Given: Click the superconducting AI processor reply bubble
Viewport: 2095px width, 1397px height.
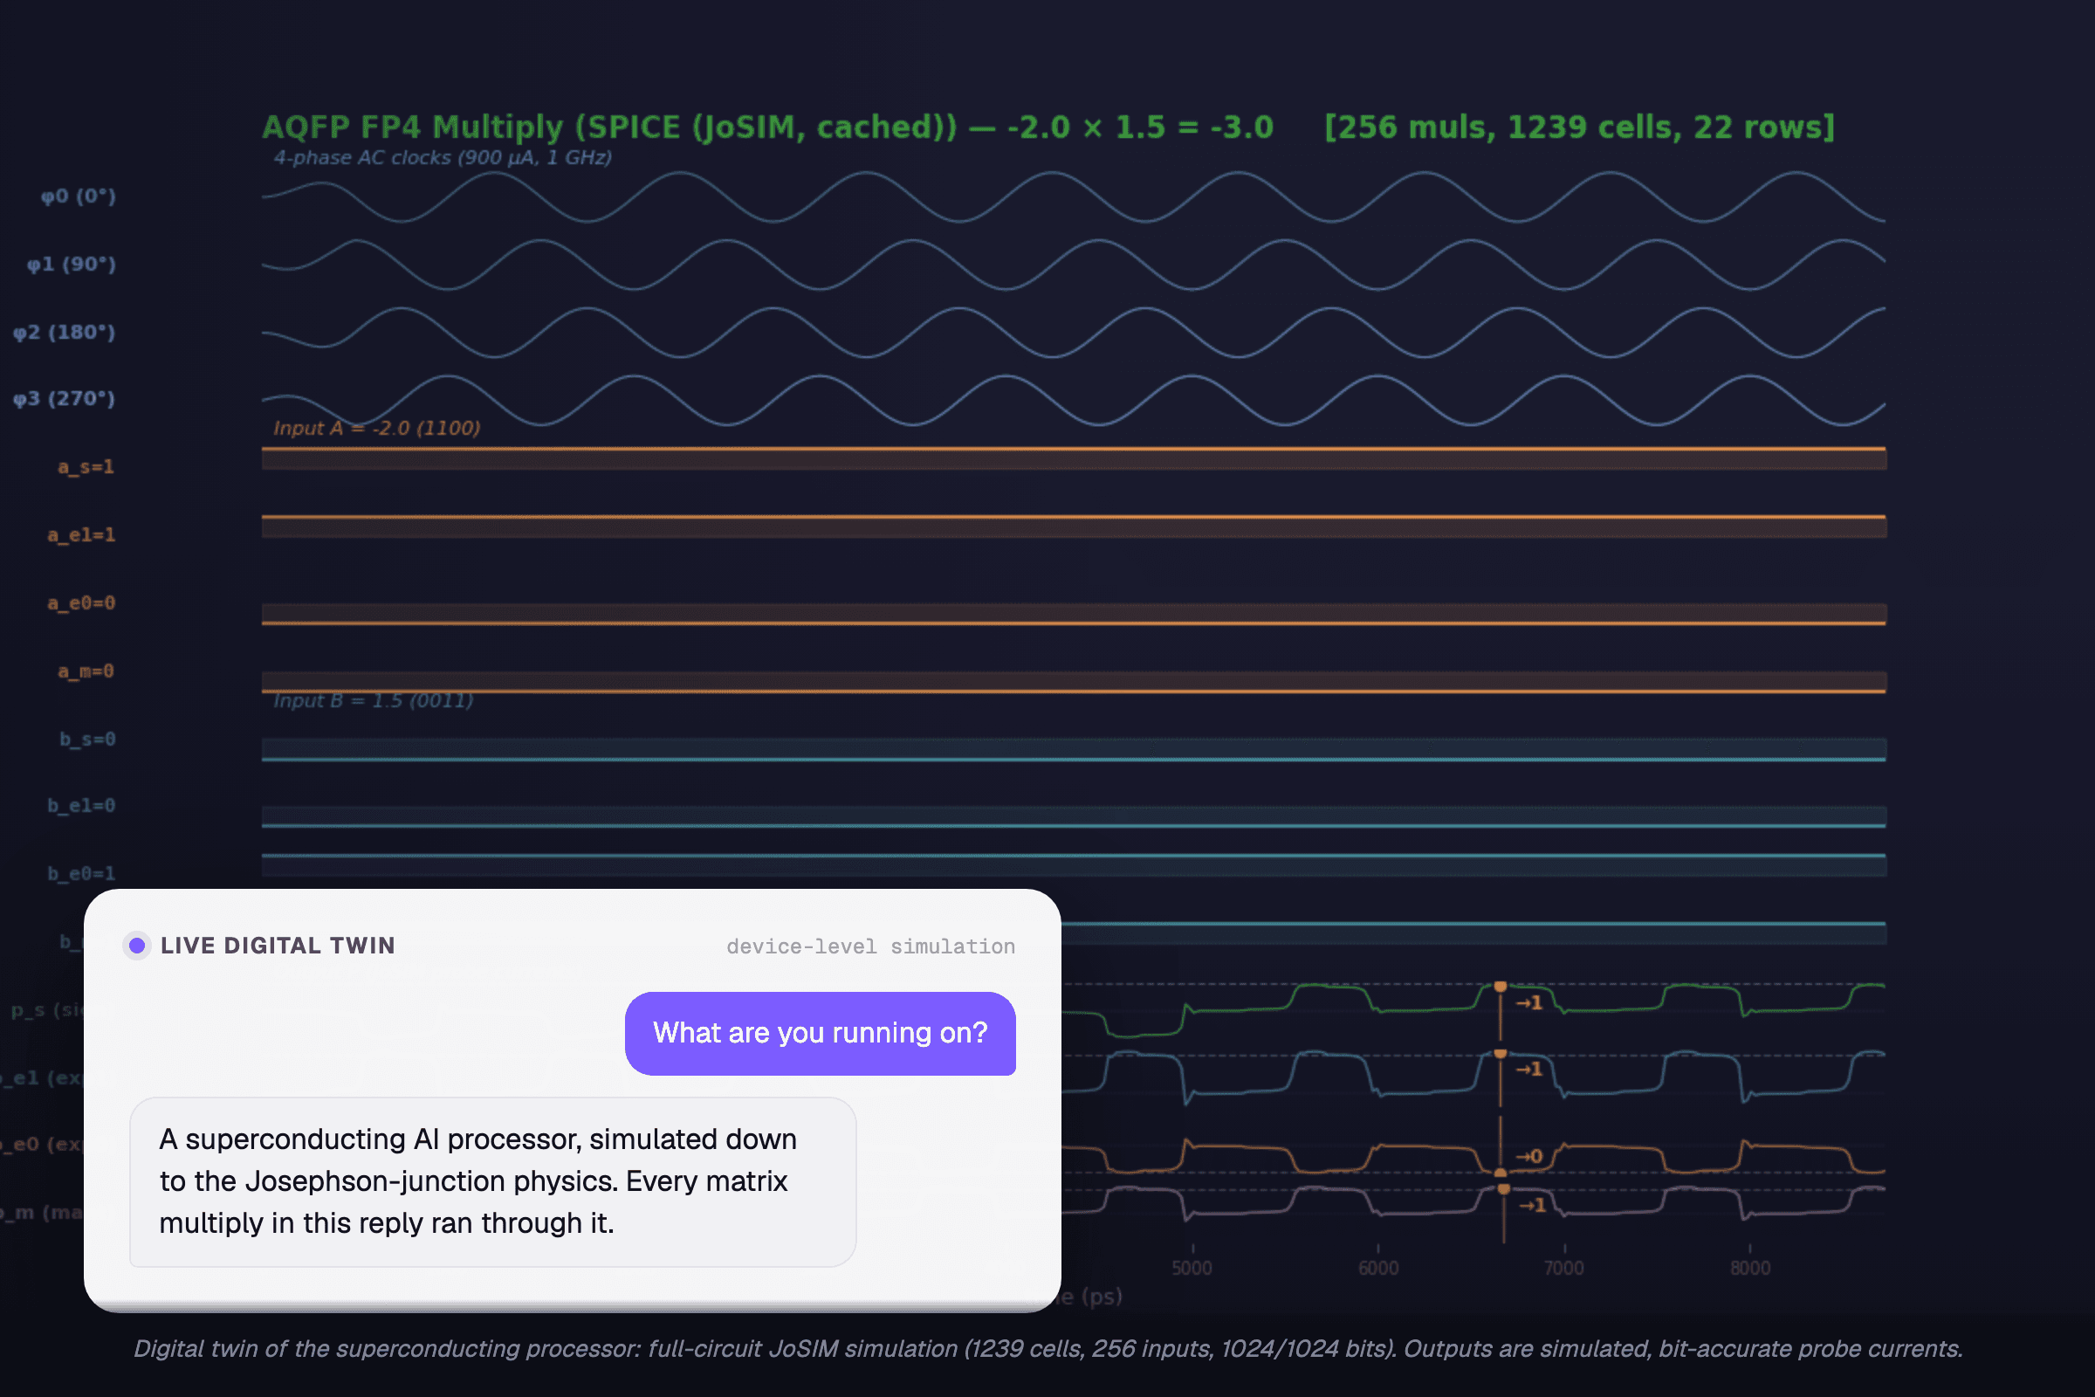Looking at the screenshot, I should pyautogui.click(x=492, y=1180).
